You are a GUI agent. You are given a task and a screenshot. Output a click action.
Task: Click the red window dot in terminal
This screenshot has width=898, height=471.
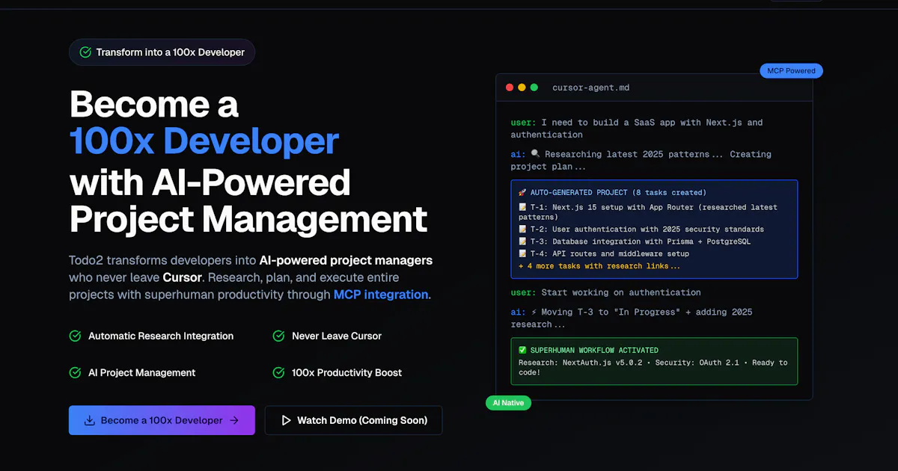tap(510, 87)
